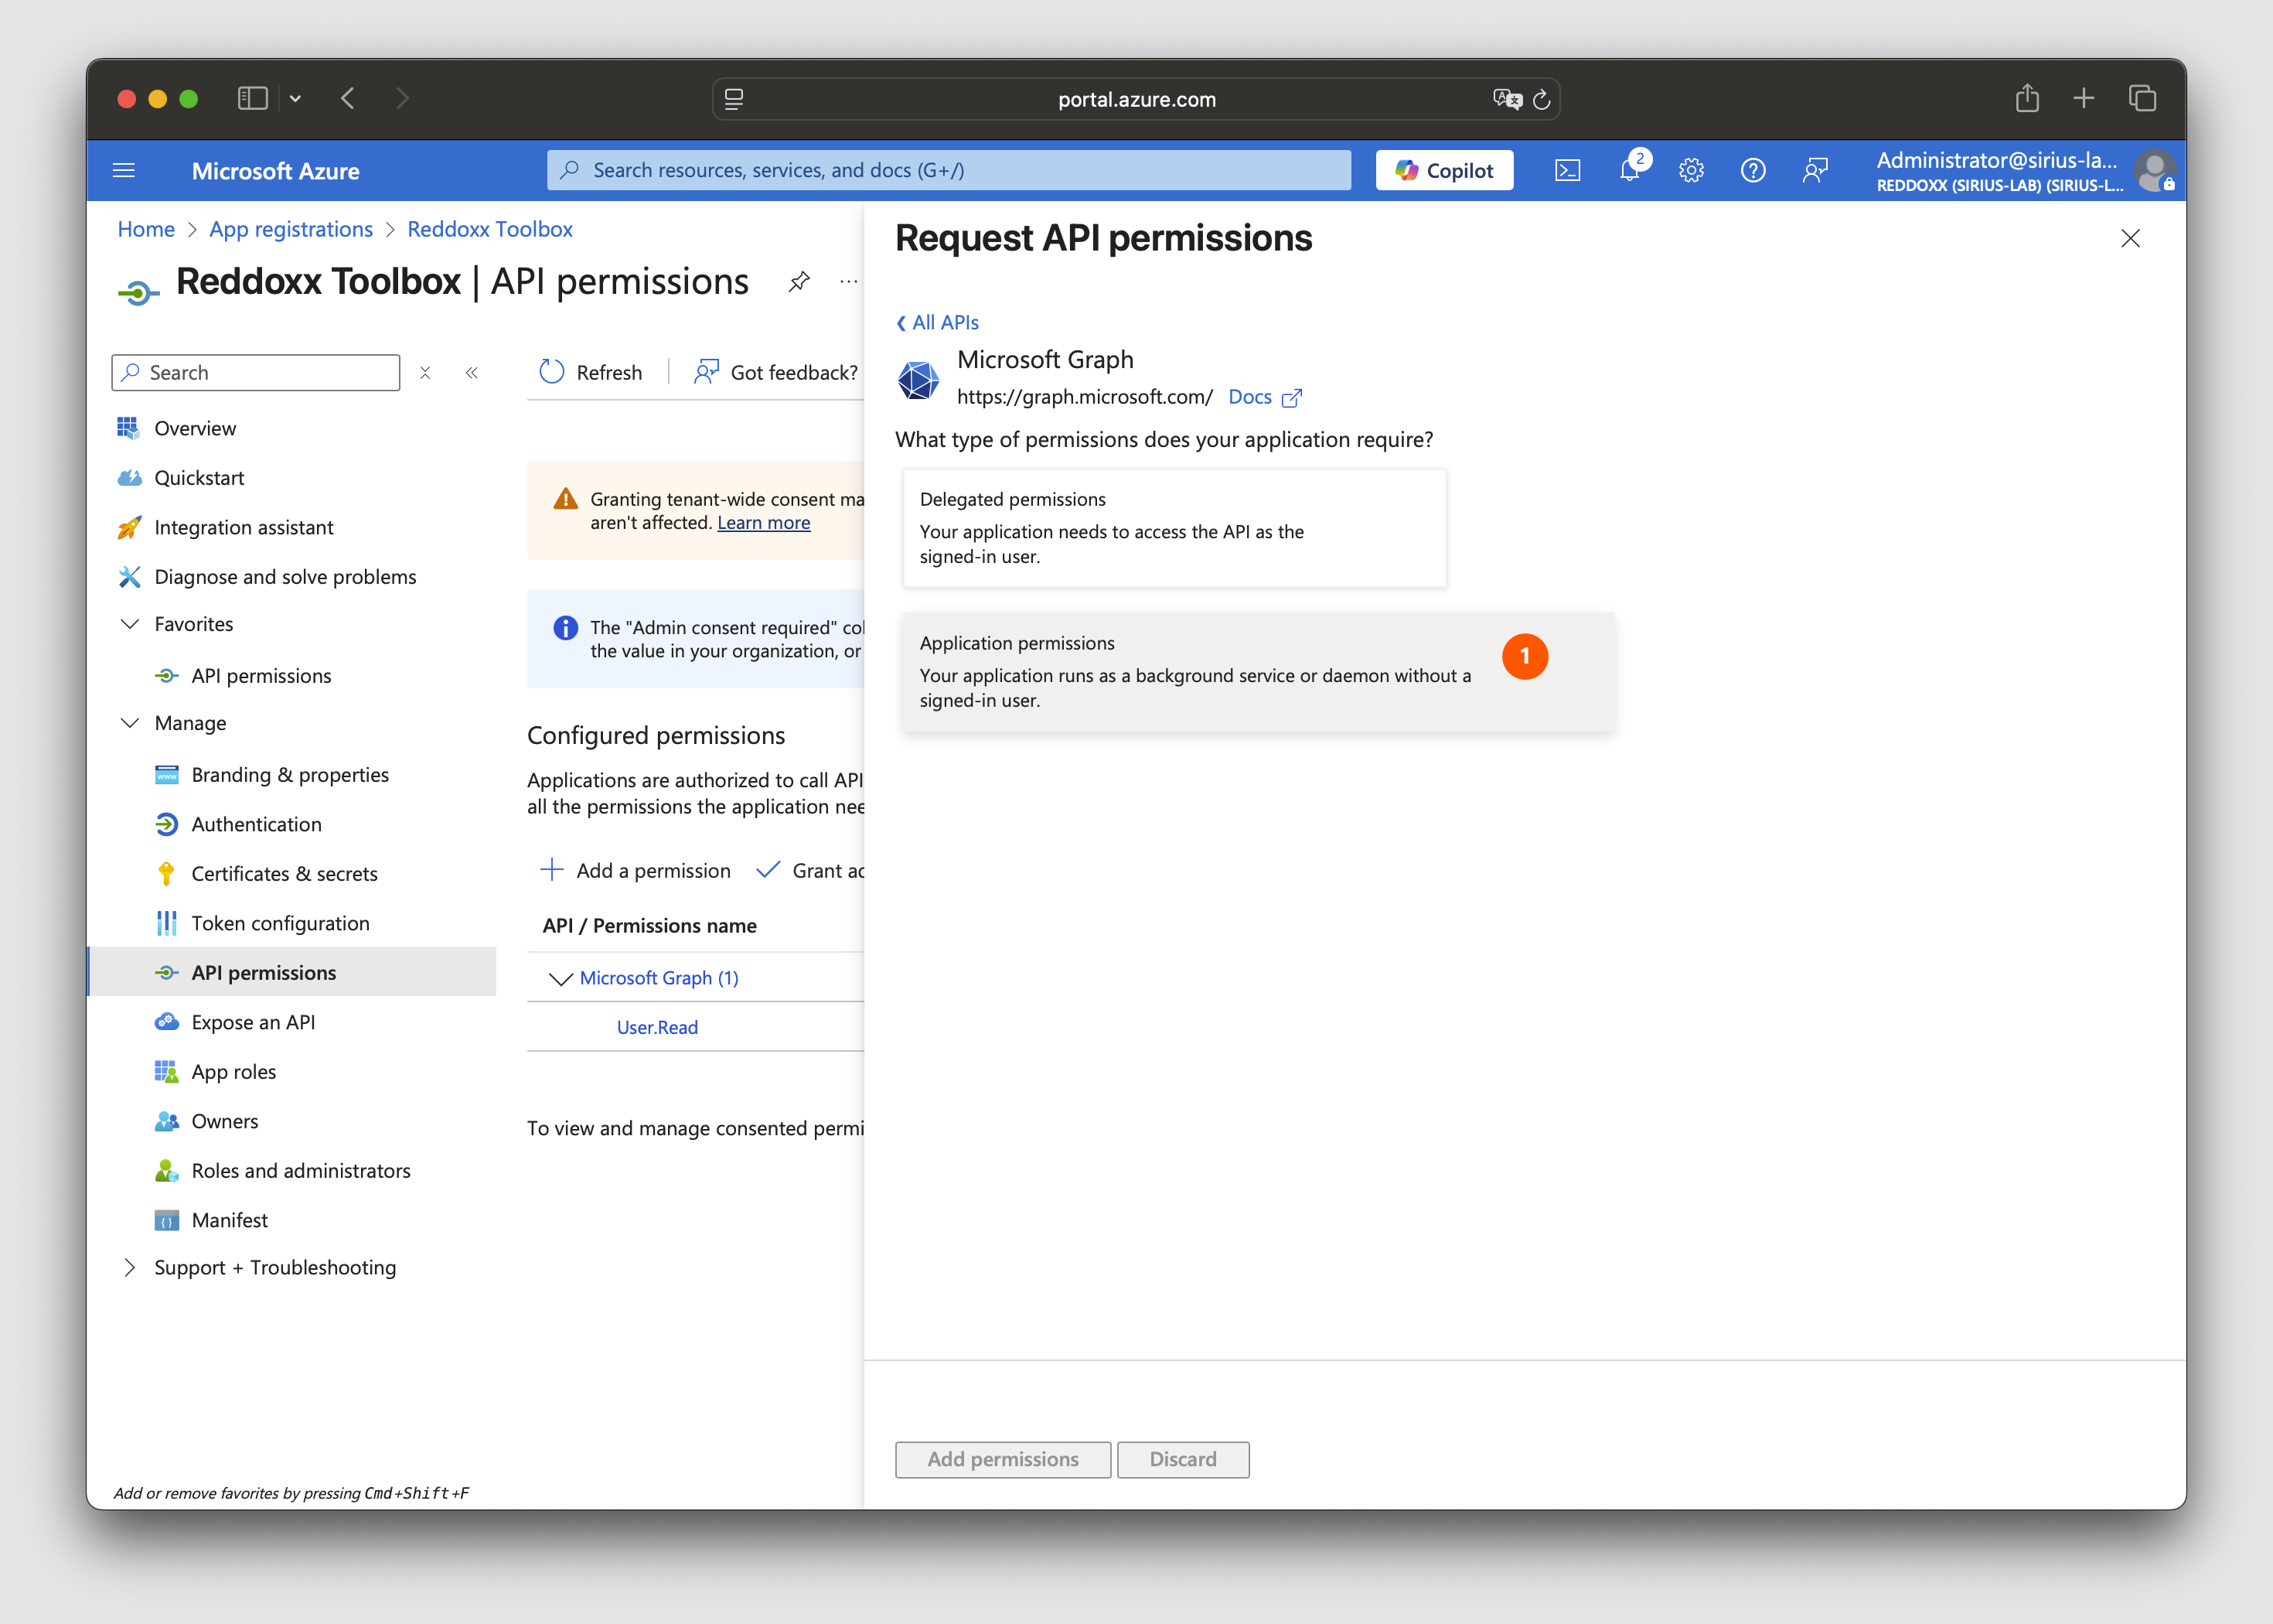Select API permissions under Manage
The image size is (2273, 1624).
click(x=292, y=972)
